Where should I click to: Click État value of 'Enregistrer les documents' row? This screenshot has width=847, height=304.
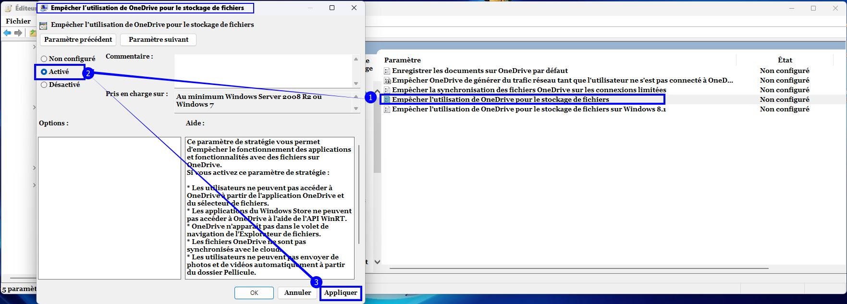pyautogui.click(x=785, y=71)
